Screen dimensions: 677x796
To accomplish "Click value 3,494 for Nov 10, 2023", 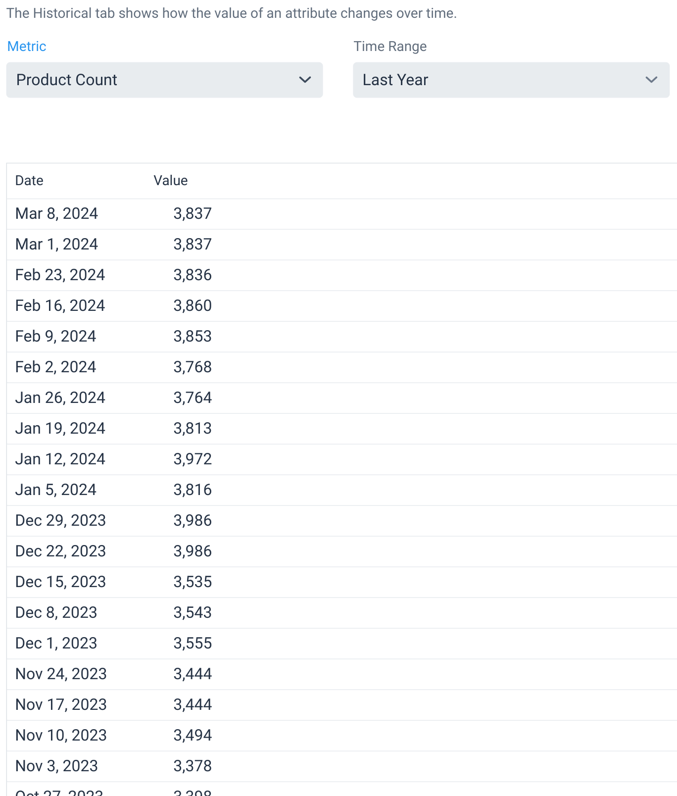I will [x=193, y=736].
